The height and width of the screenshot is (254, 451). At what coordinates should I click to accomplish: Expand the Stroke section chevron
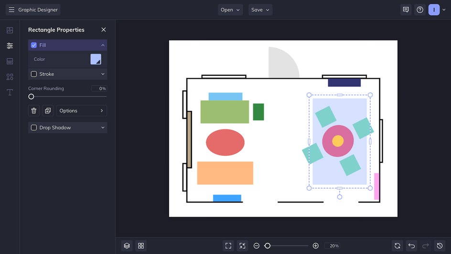click(x=103, y=74)
